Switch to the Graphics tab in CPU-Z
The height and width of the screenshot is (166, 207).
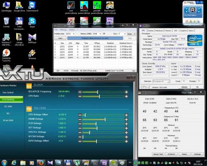pyautogui.click(x=183, y=31)
